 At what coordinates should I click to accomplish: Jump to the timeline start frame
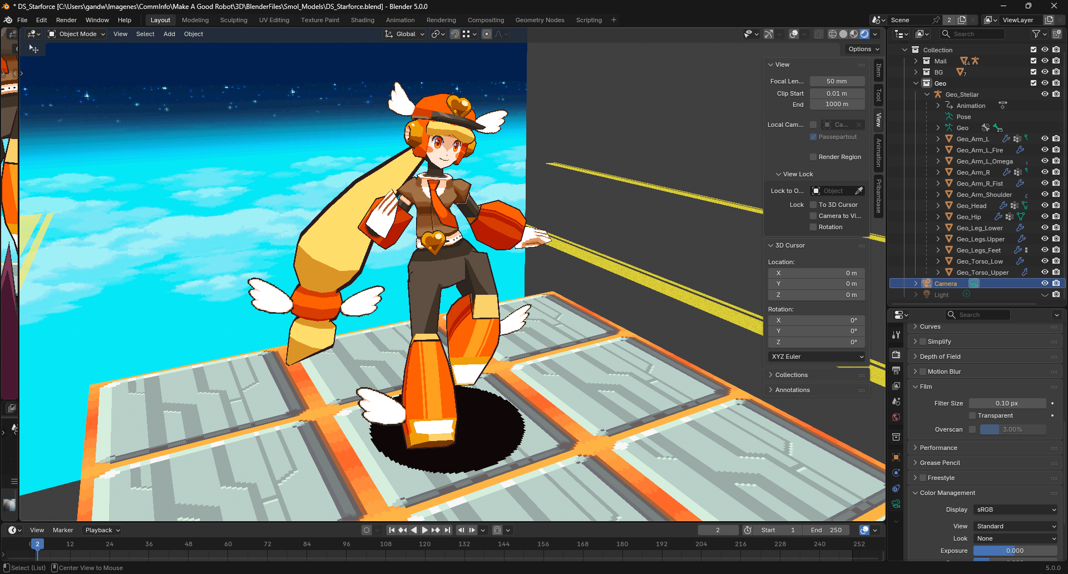(392, 530)
